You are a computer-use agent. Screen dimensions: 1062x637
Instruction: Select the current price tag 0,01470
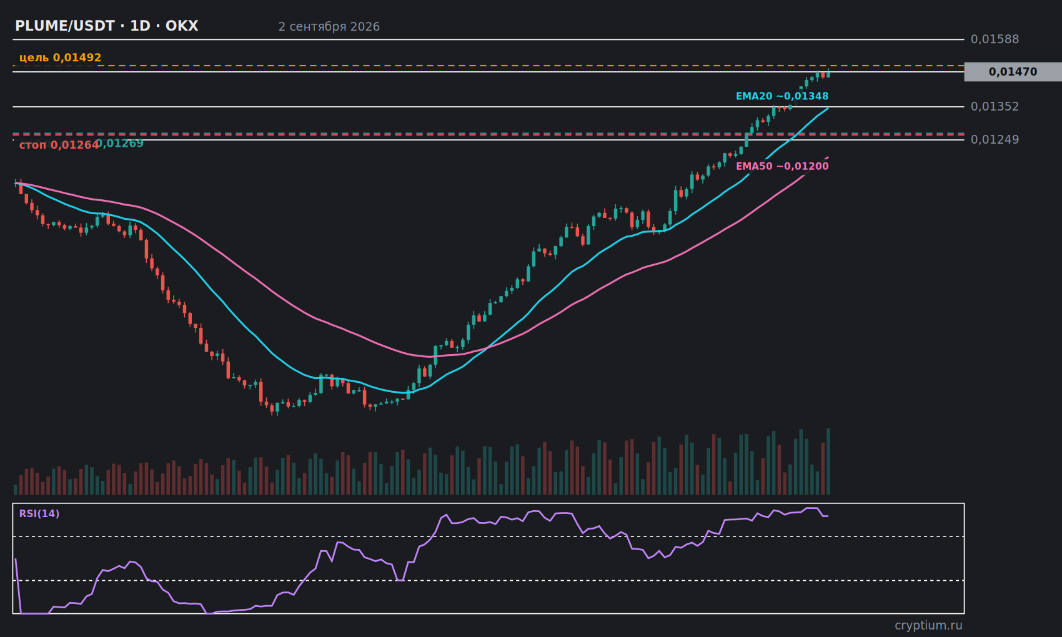pyautogui.click(x=1013, y=72)
